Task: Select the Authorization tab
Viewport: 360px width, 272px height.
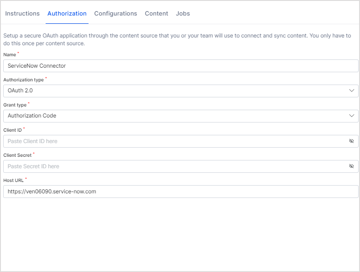Action: [67, 14]
